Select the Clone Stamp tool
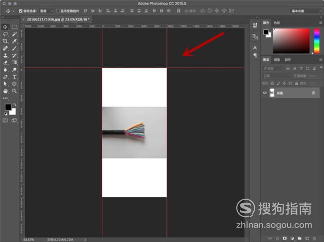The image size is (324, 242). [5, 55]
